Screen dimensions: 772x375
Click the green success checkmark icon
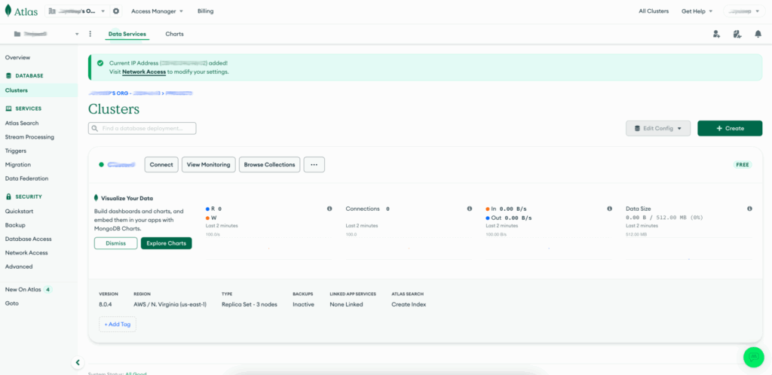click(x=100, y=63)
